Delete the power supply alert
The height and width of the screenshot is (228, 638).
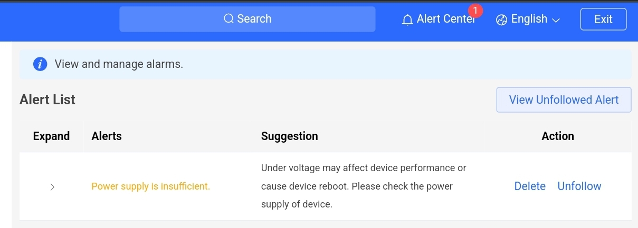click(530, 186)
